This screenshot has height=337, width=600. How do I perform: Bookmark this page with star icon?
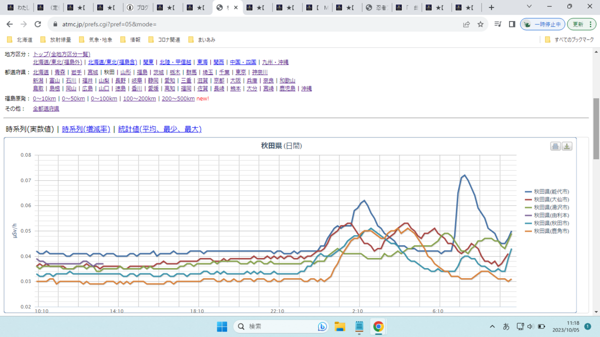coord(480,24)
